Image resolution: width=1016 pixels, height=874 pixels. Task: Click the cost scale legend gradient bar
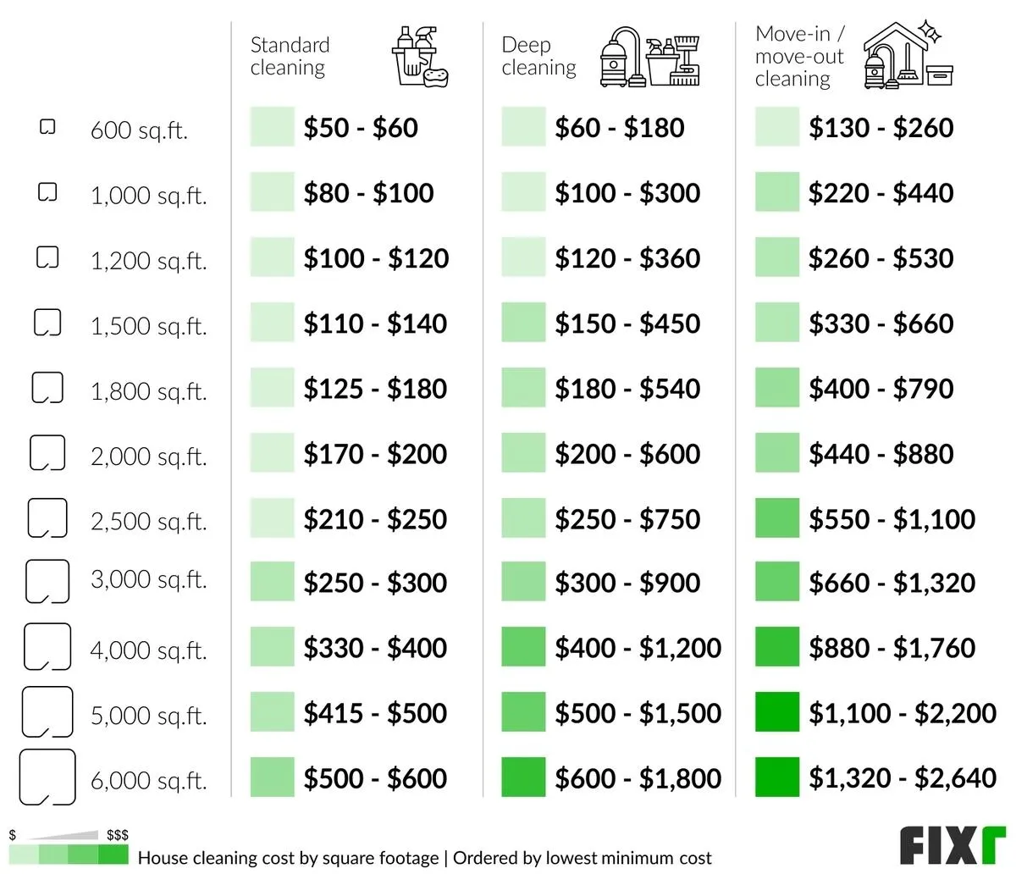[x=69, y=855]
